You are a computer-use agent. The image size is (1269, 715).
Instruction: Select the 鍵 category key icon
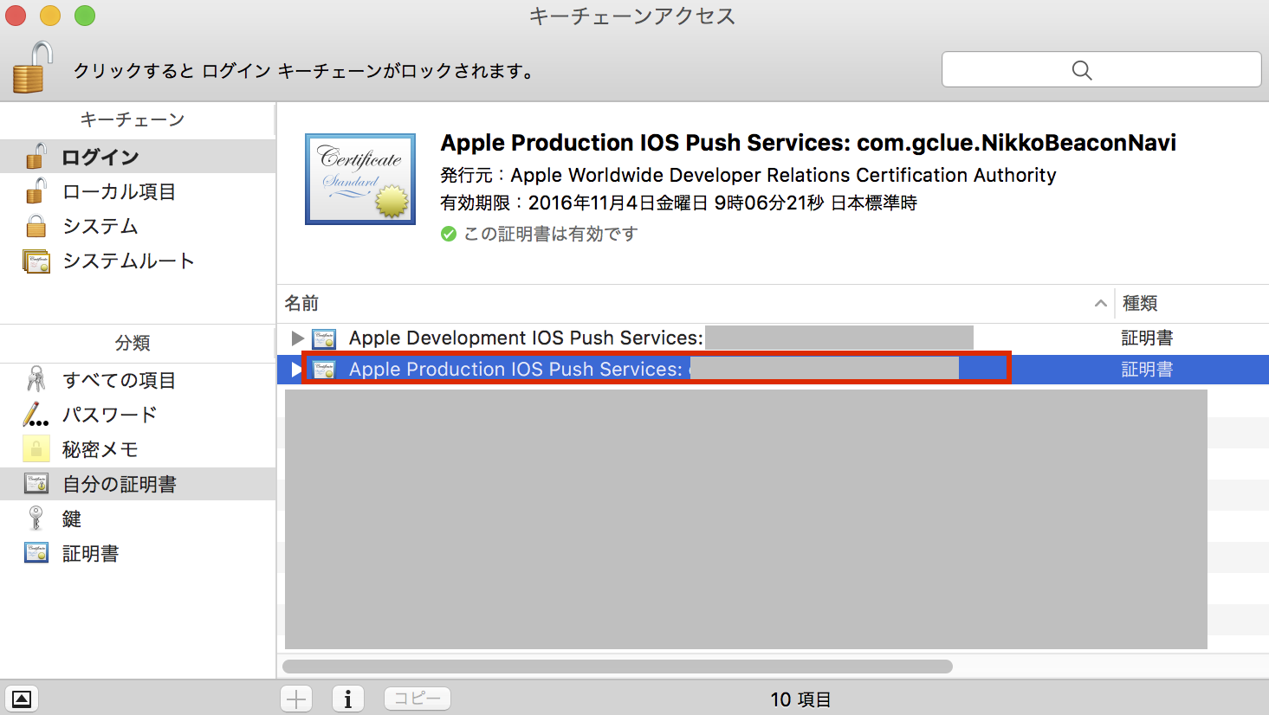click(36, 519)
